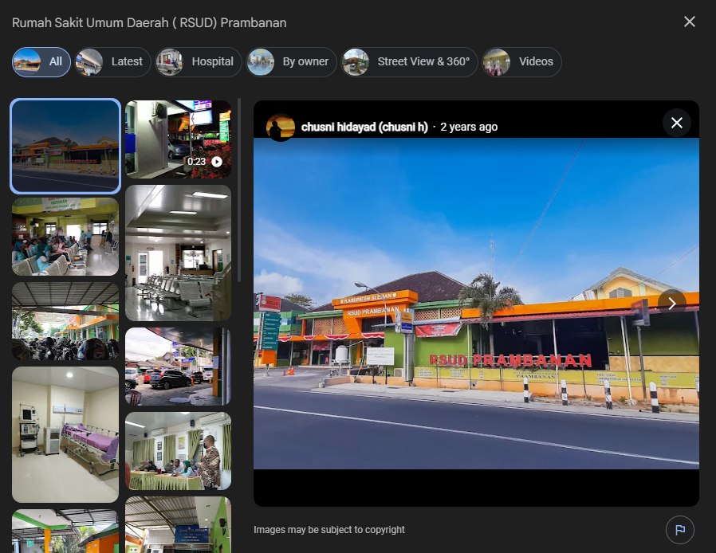Open chusni hidayad's profile avatar
The image size is (716, 553).
coord(281,127)
